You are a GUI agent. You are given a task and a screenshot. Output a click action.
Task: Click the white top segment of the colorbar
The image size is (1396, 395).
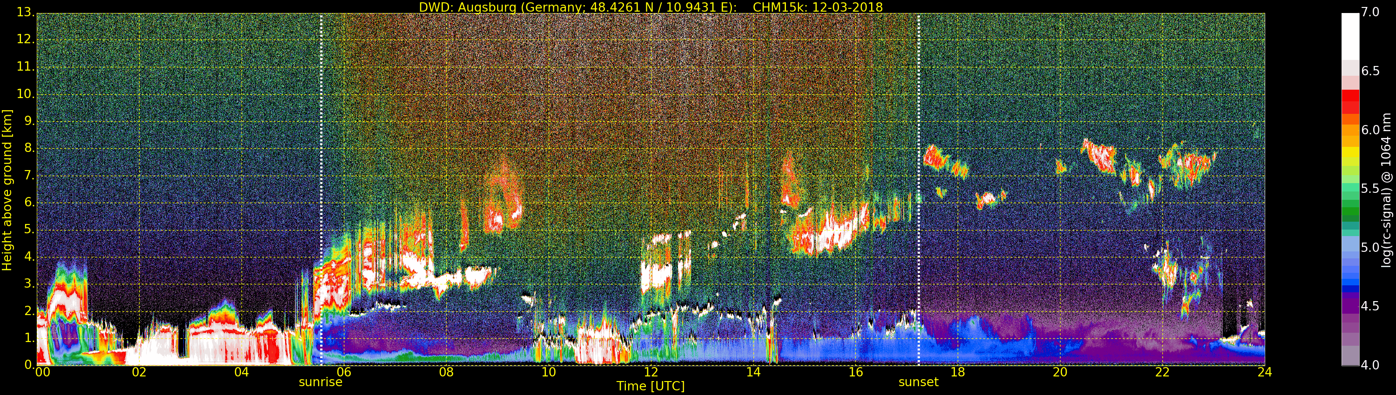(x=1350, y=36)
